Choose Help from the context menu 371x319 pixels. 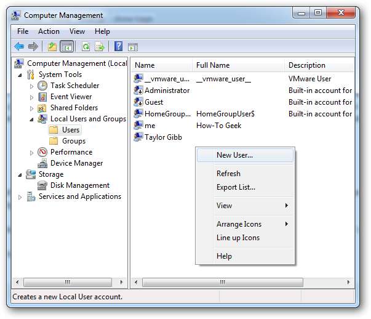point(245,256)
